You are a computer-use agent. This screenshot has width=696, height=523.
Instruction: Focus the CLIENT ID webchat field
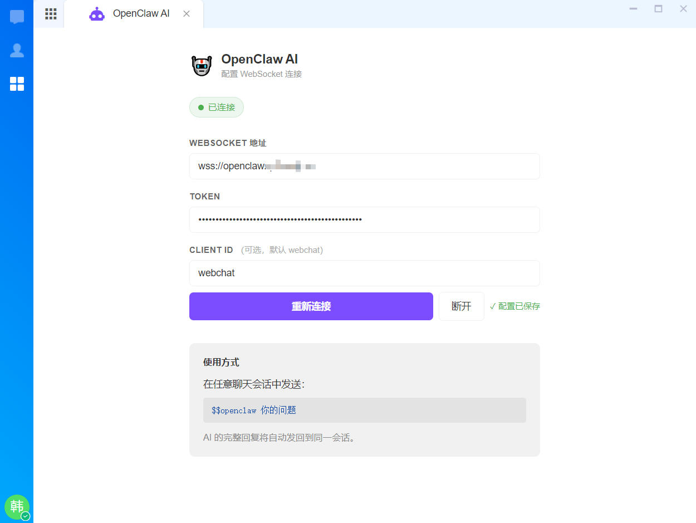click(365, 273)
